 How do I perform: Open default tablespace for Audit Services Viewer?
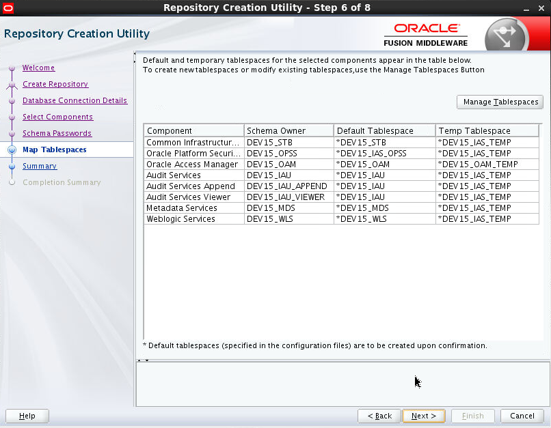point(384,197)
